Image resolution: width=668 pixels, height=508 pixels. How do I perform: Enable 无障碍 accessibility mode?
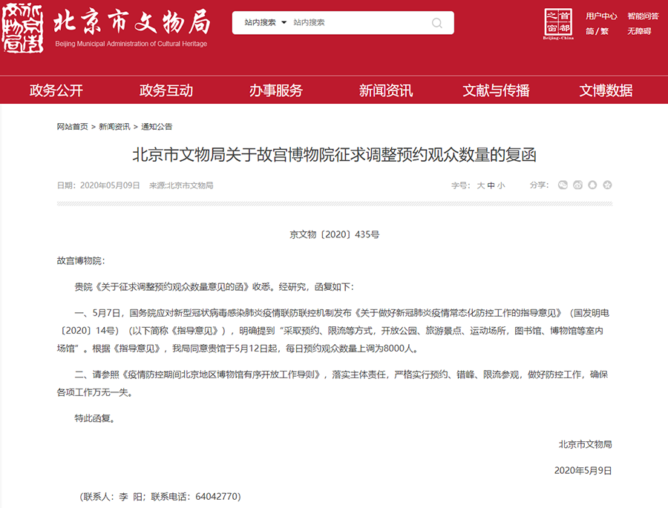click(639, 31)
